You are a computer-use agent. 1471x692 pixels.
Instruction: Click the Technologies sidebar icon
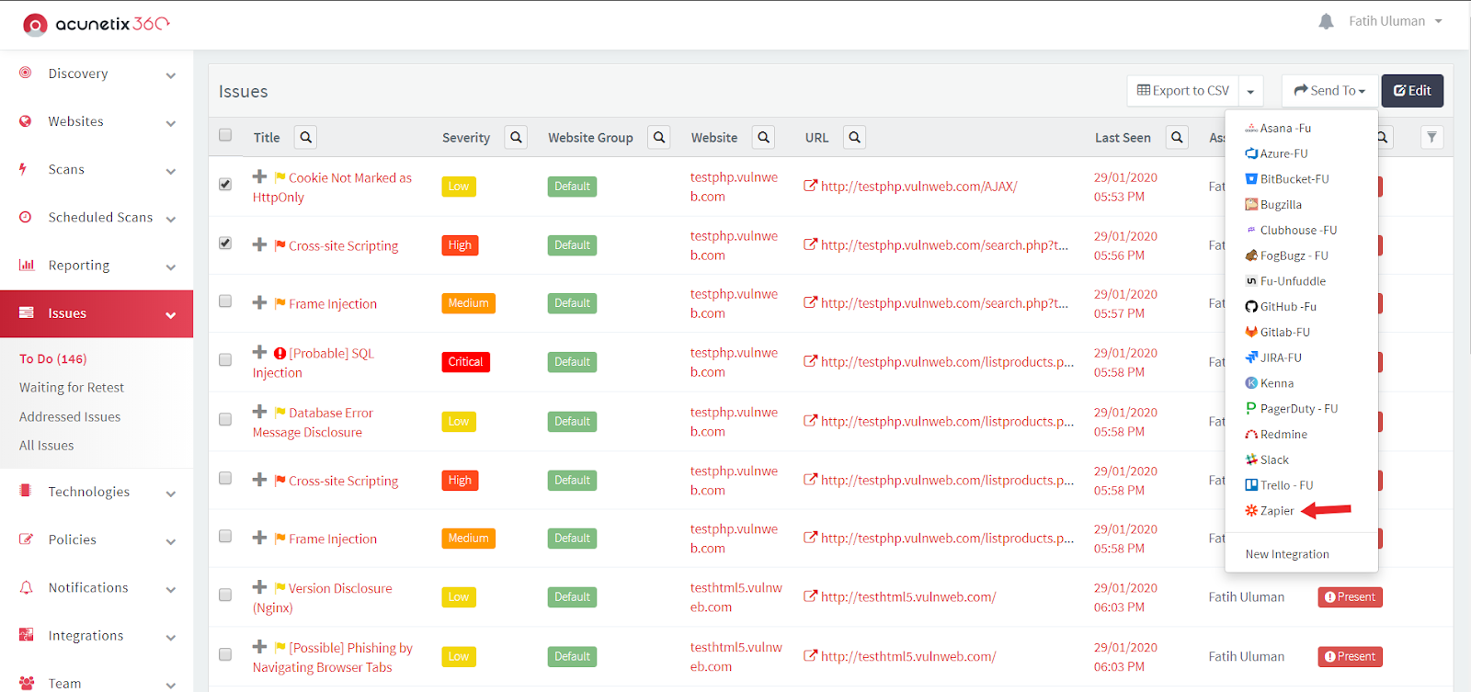[x=26, y=491]
